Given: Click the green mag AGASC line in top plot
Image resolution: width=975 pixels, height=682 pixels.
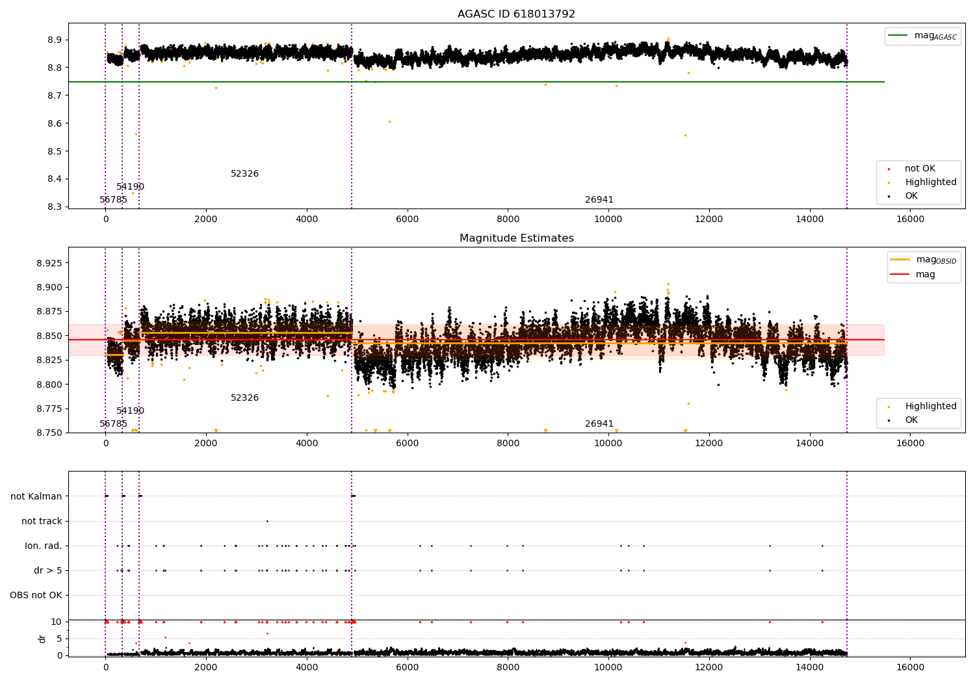Looking at the screenshot, I should (476, 82).
